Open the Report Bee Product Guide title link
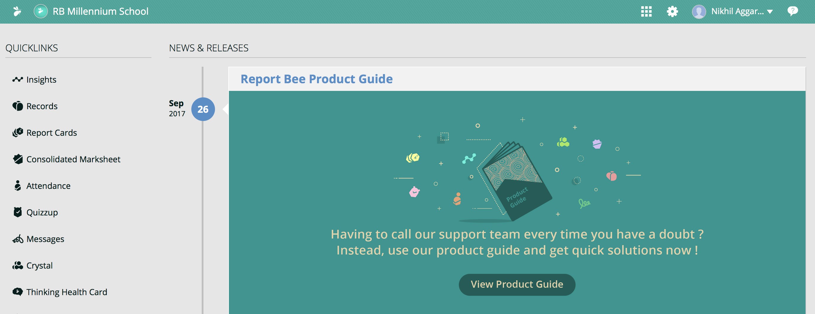 click(316, 79)
